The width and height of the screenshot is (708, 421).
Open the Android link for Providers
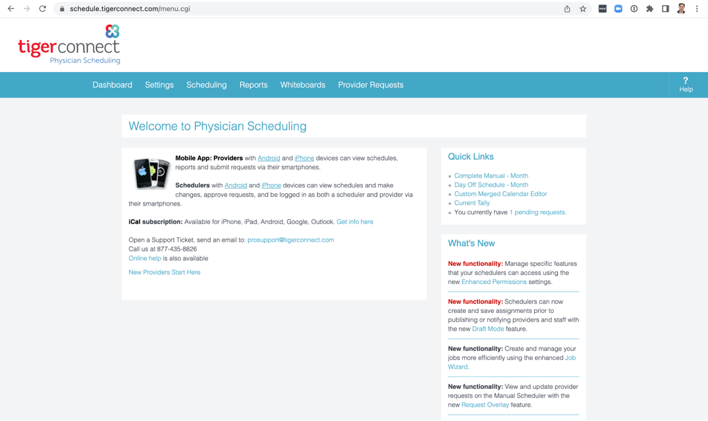click(x=269, y=158)
